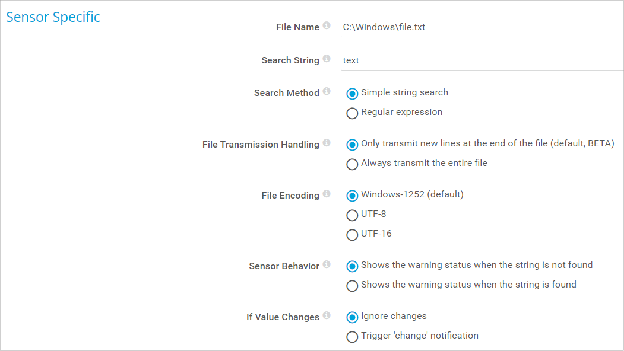Click the info icon beside File Name

click(327, 26)
